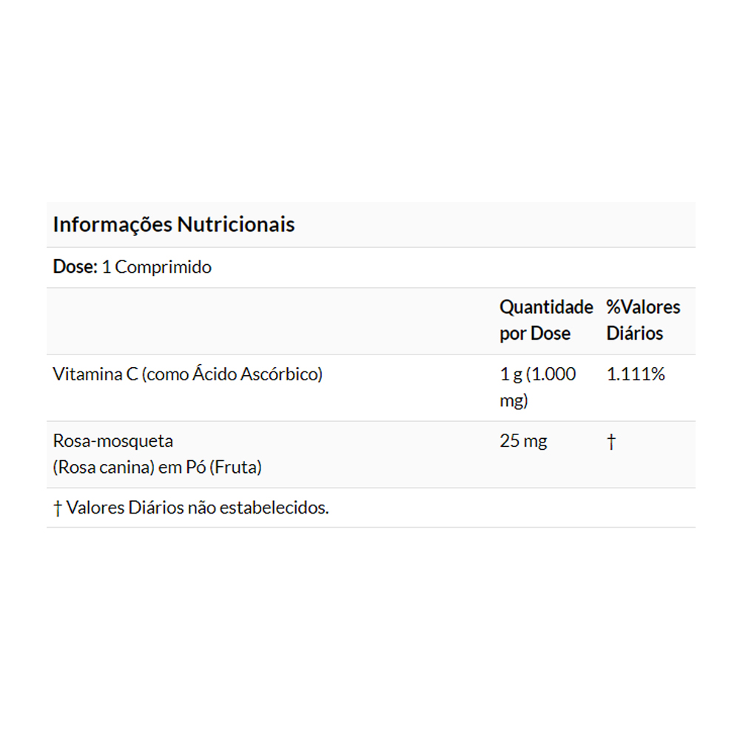The height and width of the screenshot is (740, 740).
Task: Select the Vitamina C ingredient name
Action: click(94, 374)
